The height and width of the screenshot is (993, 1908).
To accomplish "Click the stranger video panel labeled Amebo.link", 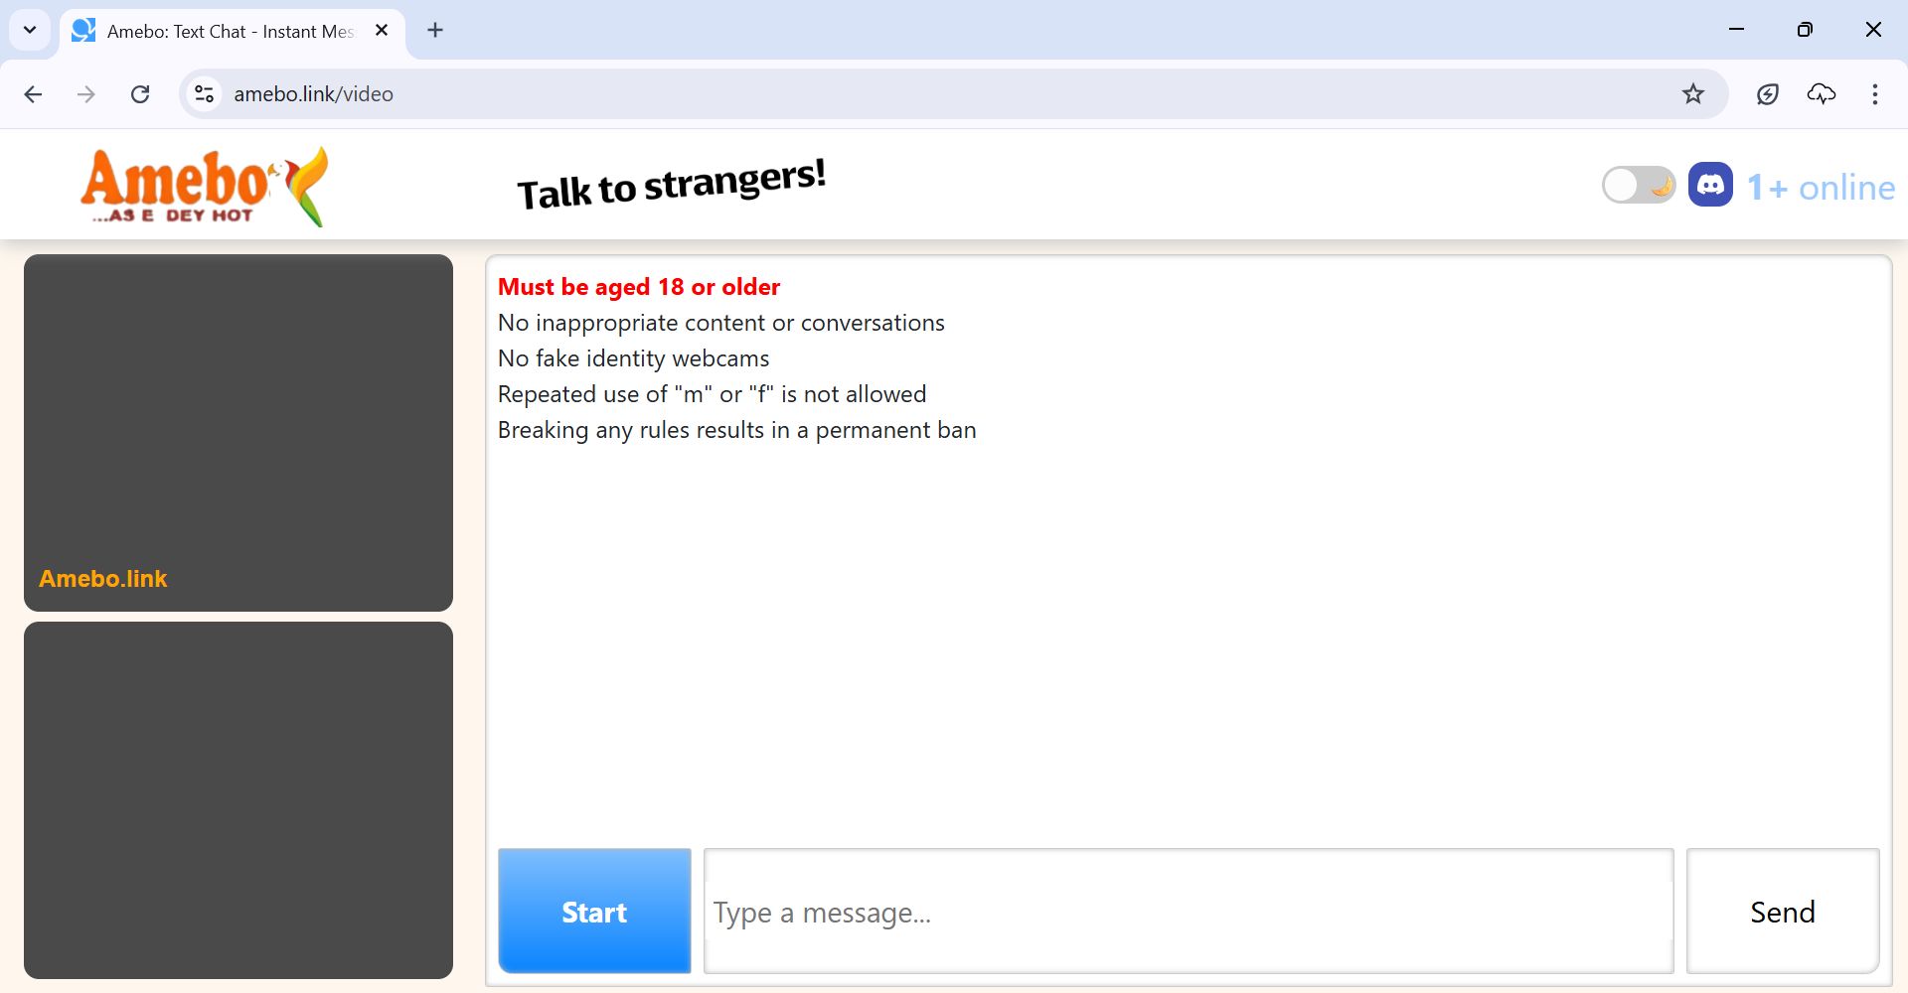I will point(238,433).
